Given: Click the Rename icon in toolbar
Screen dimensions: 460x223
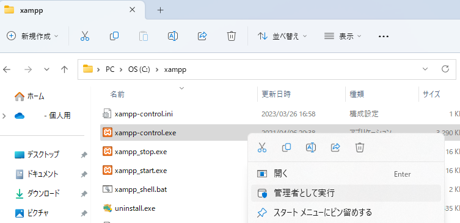Looking at the screenshot, I should [x=173, y=37].
